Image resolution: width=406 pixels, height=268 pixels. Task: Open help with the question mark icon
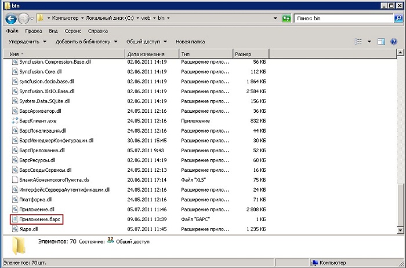[x=395, y=42]
